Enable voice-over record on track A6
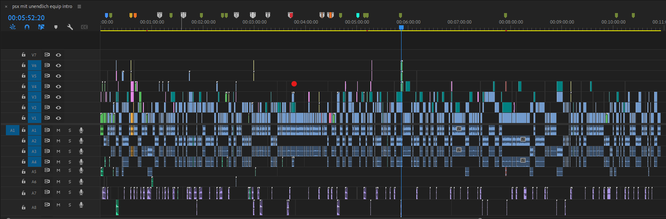The image size is (666, 219). [x=81, y=182]
